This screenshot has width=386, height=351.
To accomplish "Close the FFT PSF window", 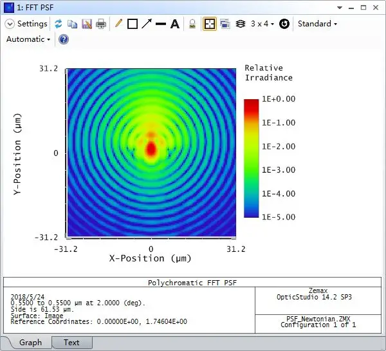I will (376, 8).
